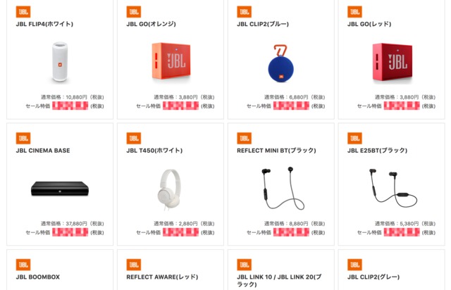The height and width of the screenshot is (290, 451).
Task: Select the white JBL T450 headphones image
Action: point(170,189)
